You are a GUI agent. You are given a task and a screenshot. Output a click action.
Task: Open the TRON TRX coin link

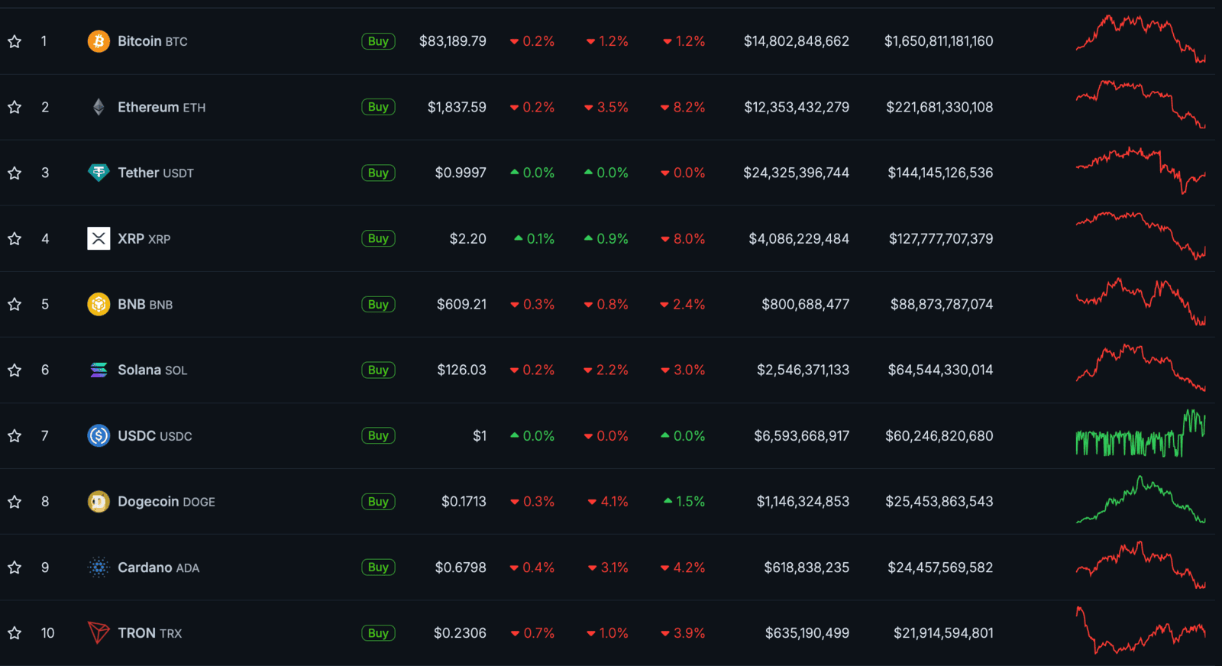coord(150,632)
